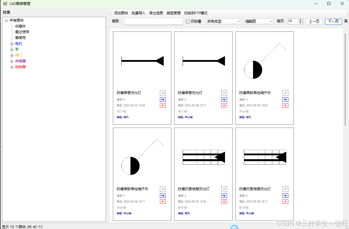Increase the 每页 count with up arrow
The width and height of the screenshot is (349, 229).
click(301, 20)
